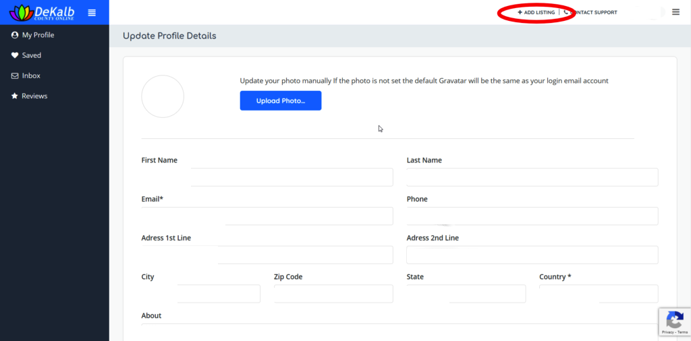Click the reCAPTCHA badge icon
Screen dimensions: 691x341
[674, 320]
